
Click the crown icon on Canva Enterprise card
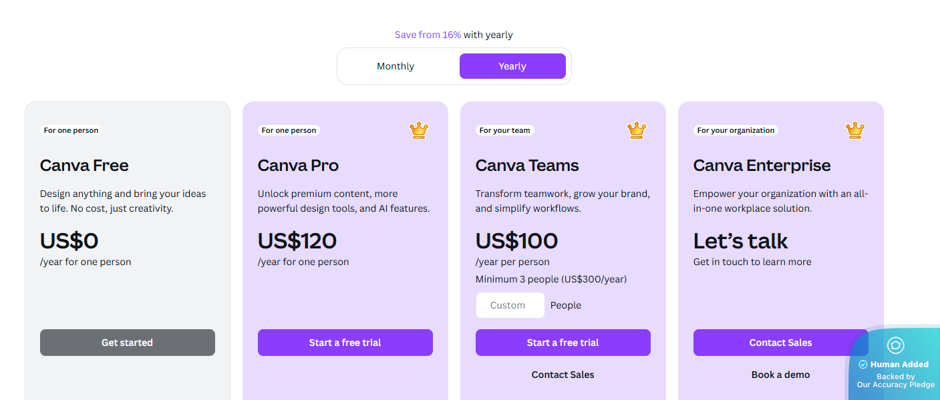pyautogui.click(x=854, y=130)
